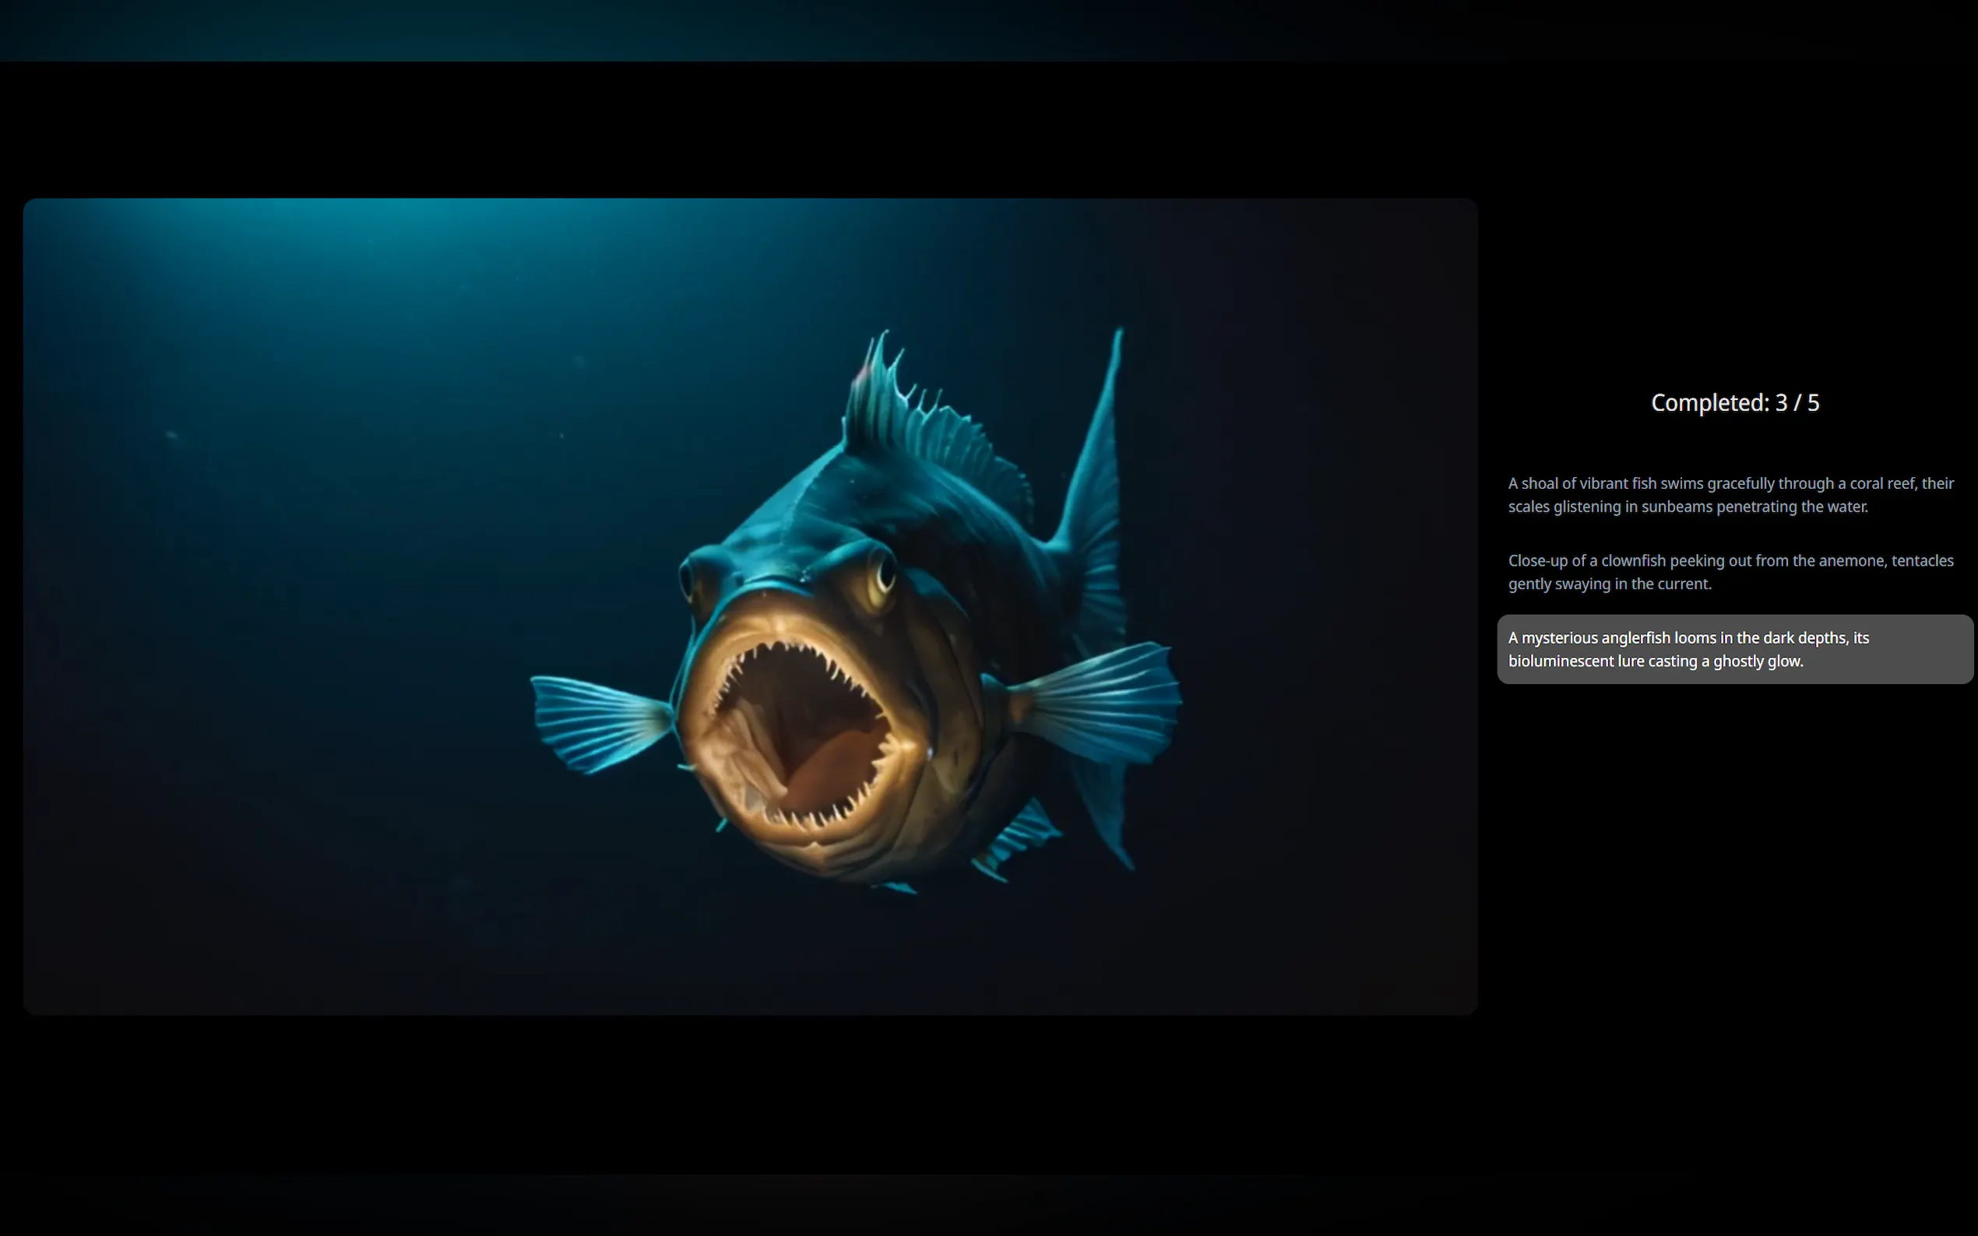
Task: Click 'coral reef' text in the first prompt
Action: [1881, 483]
